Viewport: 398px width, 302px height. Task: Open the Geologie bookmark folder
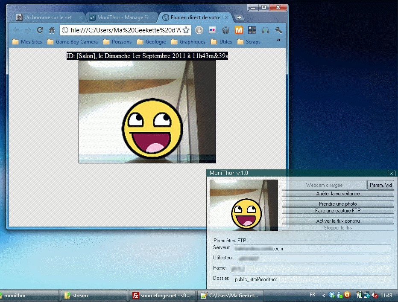[x=151, y=41]
